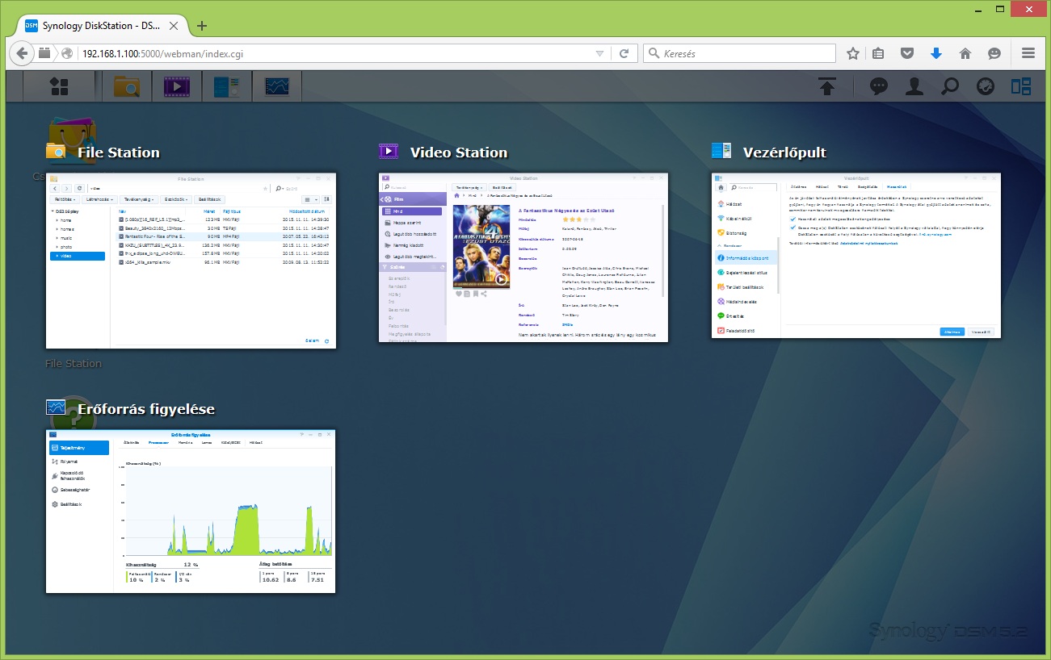Click the browser back arrow
This screenshot has height=660, width=1051.
pos(21,53)
